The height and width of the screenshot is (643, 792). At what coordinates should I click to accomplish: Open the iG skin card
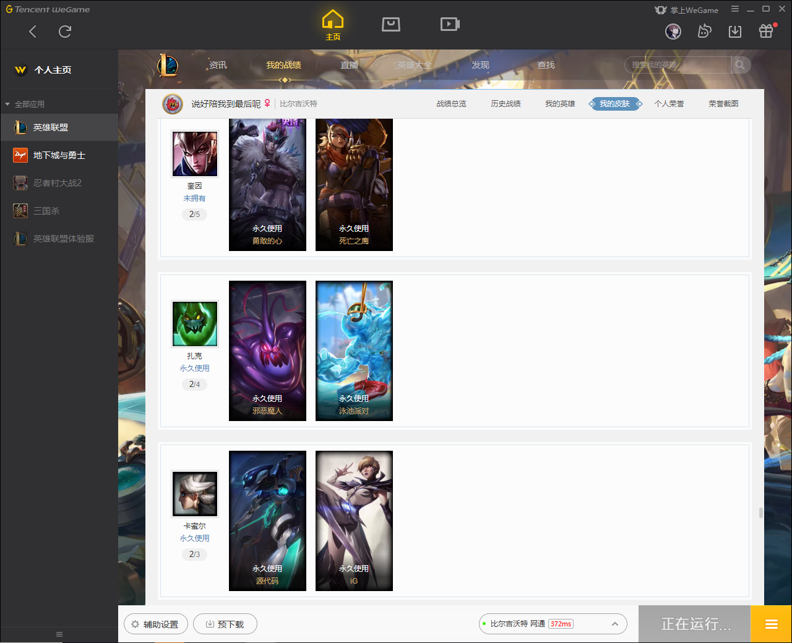coord(354,521)
